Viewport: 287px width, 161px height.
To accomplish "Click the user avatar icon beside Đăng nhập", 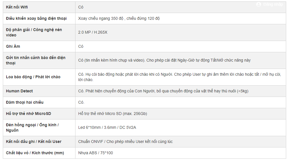I will [x=259, y=4].
